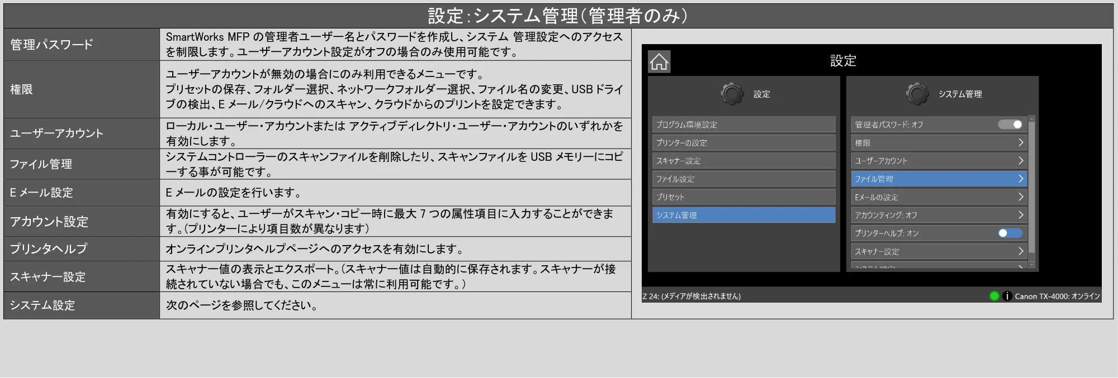Toggle the プリンターヘルプ switch
The height and width of the screenshot is (378, 1118).
point(1010,233)
